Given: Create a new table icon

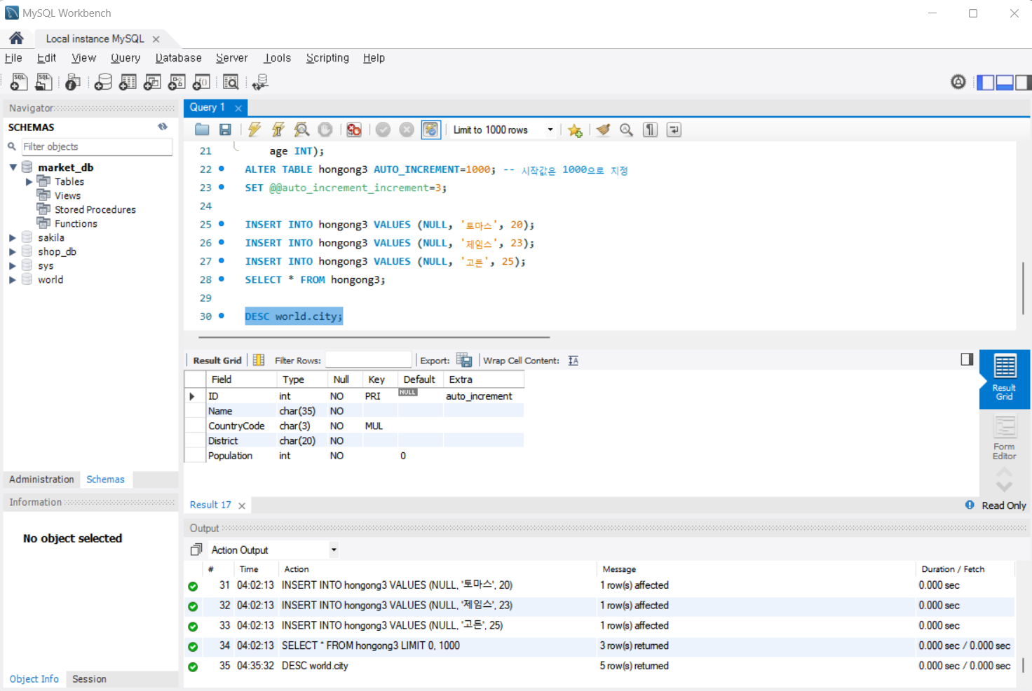Looking at the screenshot, I should coord(128,82).
